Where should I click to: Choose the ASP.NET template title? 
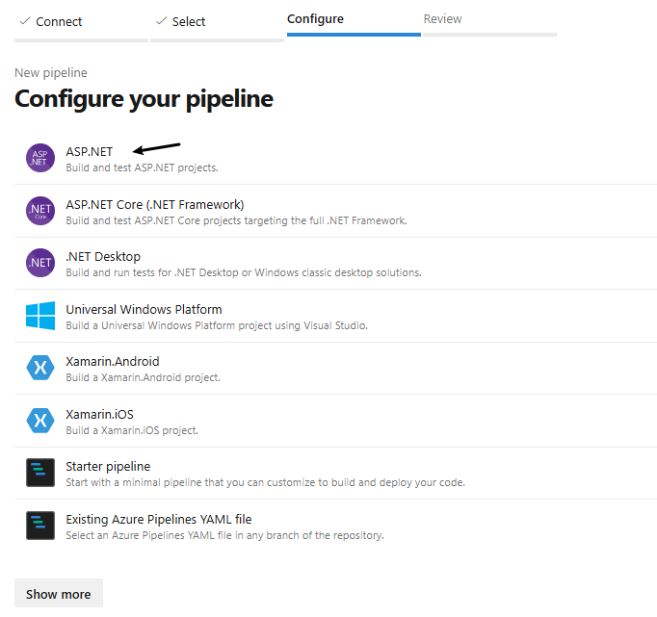[90, 151]
